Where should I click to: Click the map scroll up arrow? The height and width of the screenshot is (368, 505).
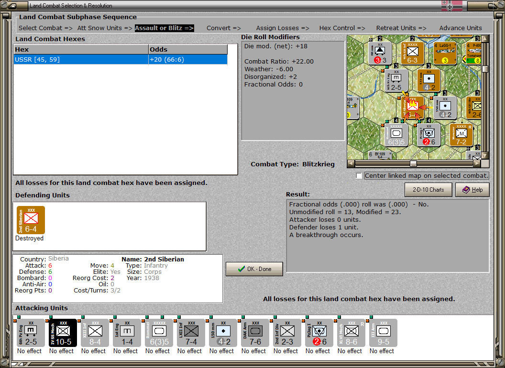[x=485, y=39]
